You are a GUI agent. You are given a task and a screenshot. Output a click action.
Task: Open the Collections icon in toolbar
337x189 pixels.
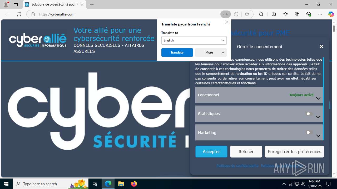click(x=297, y=14)
